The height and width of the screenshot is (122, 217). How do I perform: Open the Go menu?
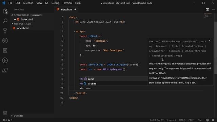(x=47, y=3)
